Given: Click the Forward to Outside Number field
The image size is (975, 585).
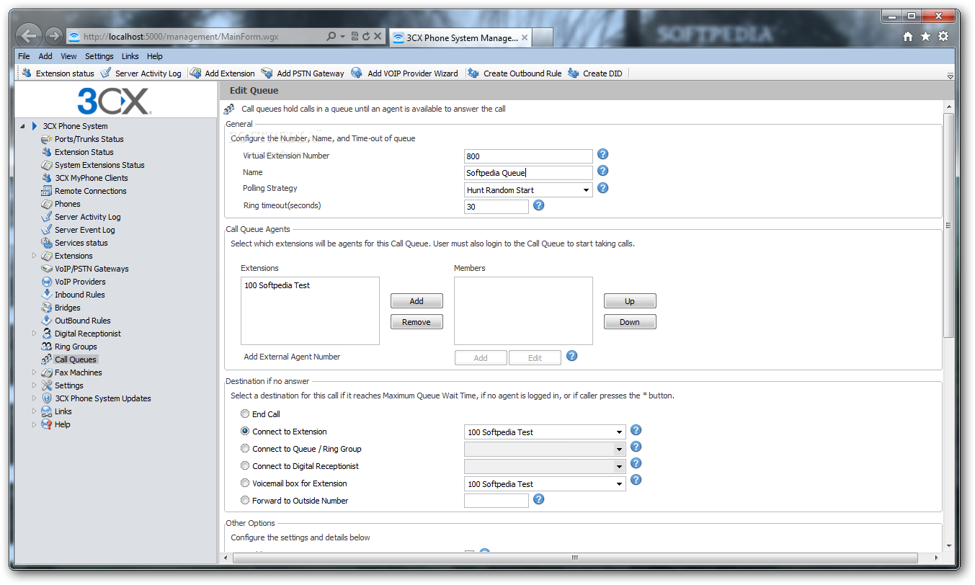Looking at the screenshot, I should 497,501.
